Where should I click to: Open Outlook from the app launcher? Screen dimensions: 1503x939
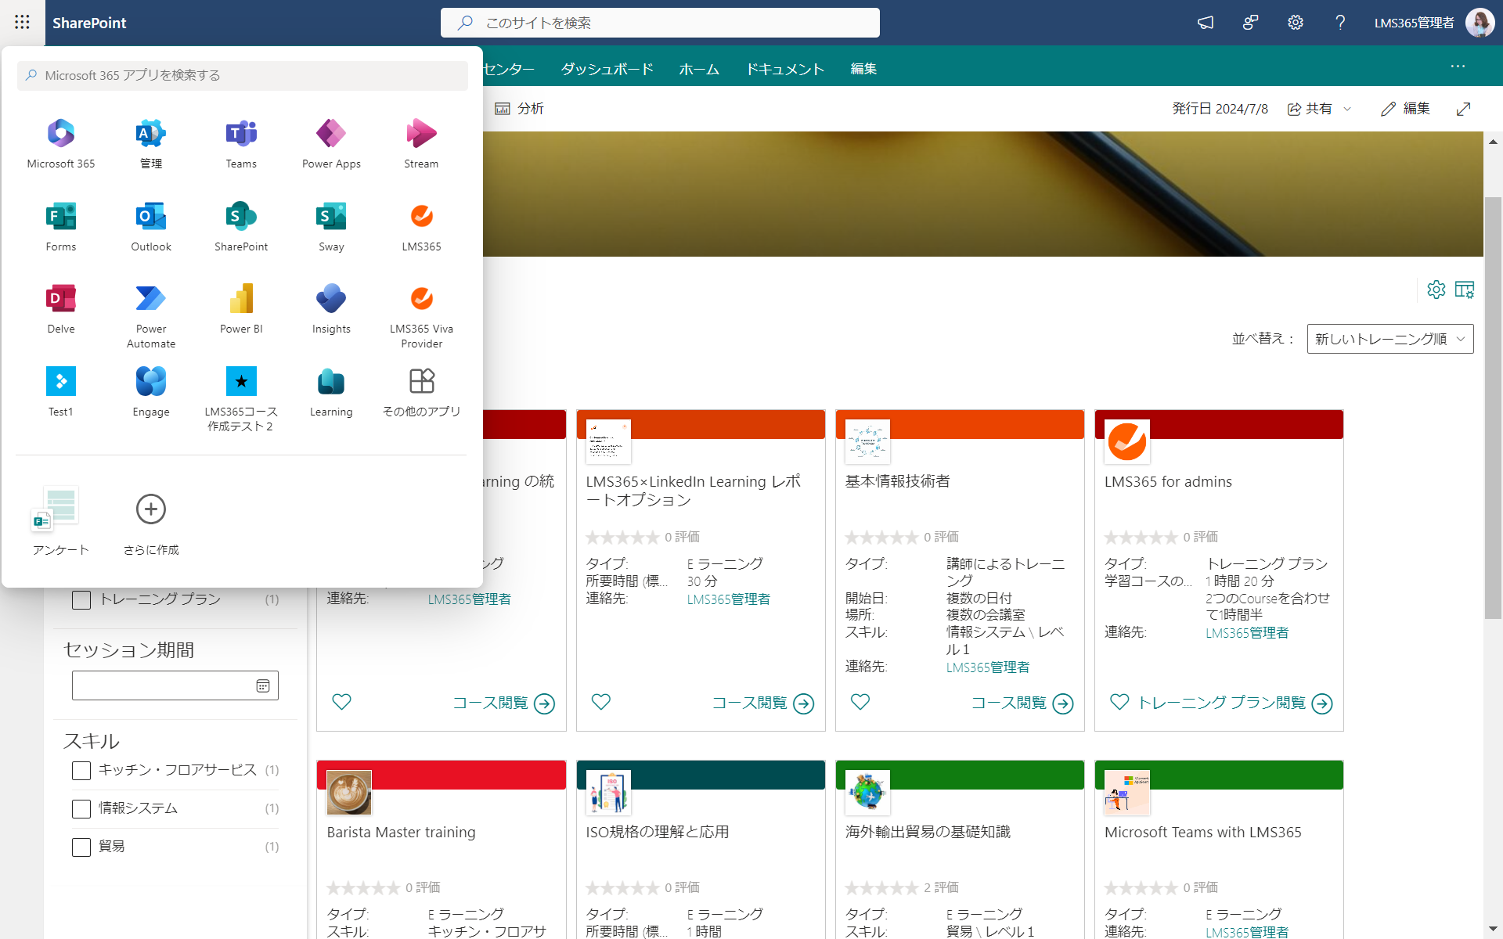[151, 226]
